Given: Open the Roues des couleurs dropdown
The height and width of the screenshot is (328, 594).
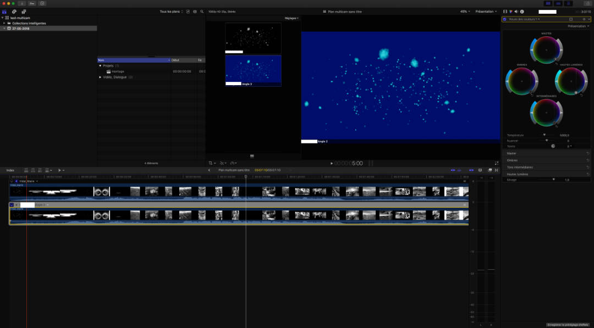Looking at the screenshot, I should tap(524, 19).
